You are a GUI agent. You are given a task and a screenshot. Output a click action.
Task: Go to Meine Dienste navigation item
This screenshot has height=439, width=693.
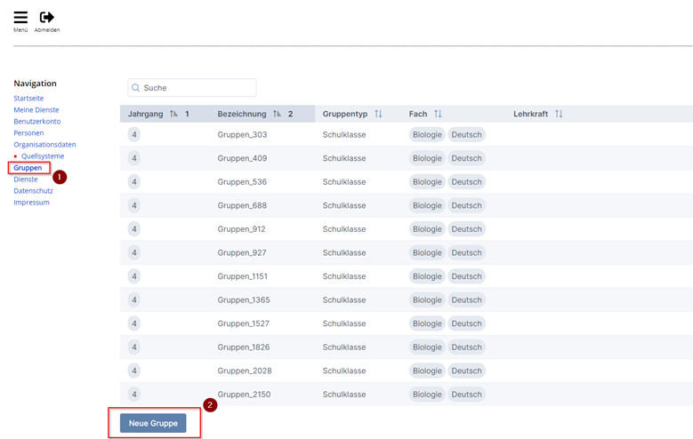(36, 109)
